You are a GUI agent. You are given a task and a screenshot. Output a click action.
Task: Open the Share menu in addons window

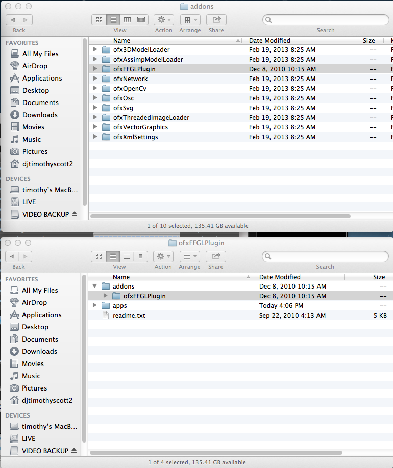click(216, 20)
